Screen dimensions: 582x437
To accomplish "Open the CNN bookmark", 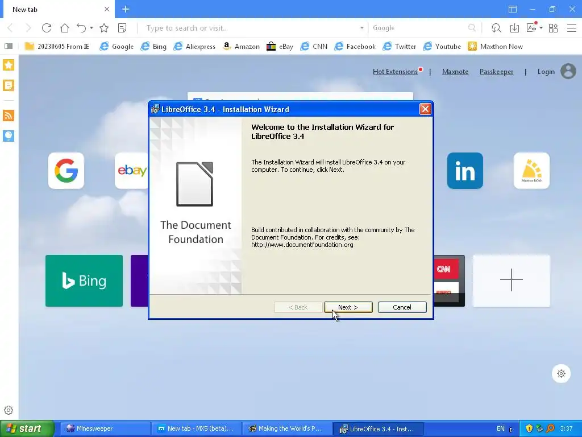I will [x=314, y=47].
